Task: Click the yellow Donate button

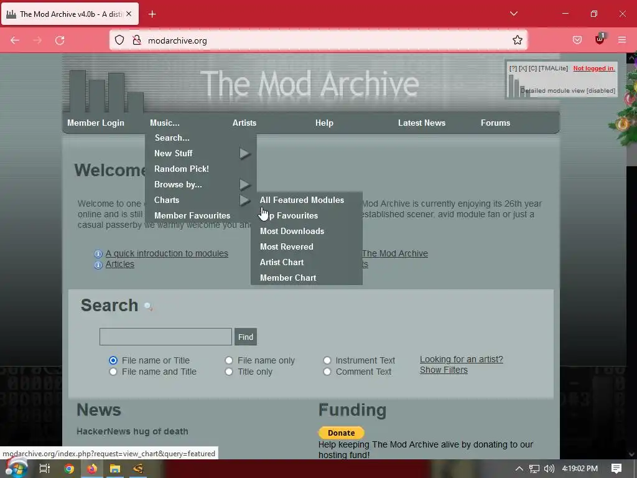Action: tap(342, 433)
